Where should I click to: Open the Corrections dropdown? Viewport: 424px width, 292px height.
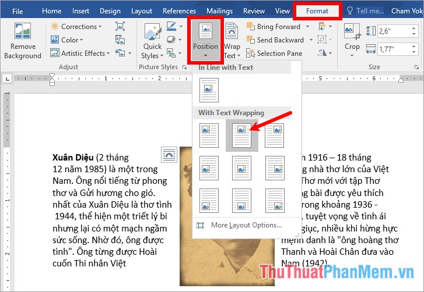76,26
